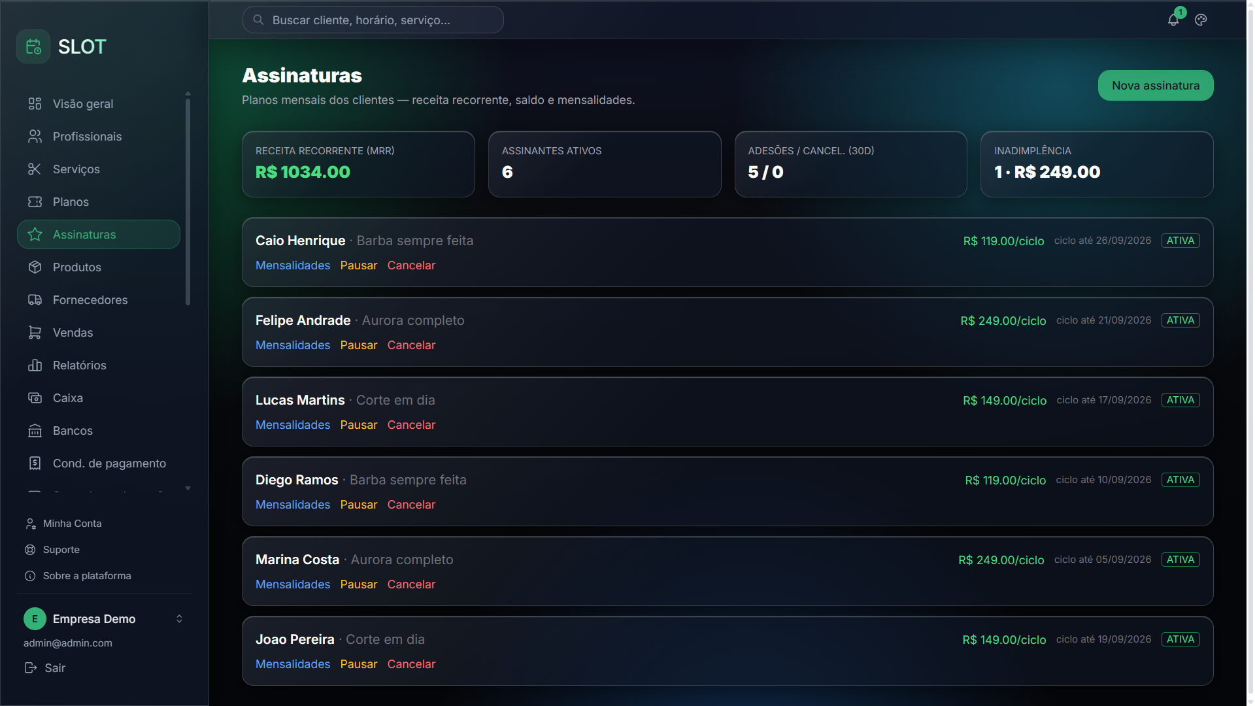The width and height of the screenshot is (1255, 706).
Task: Click the sidebar scroll-down arrow
Action: click(x=188, y=489)
